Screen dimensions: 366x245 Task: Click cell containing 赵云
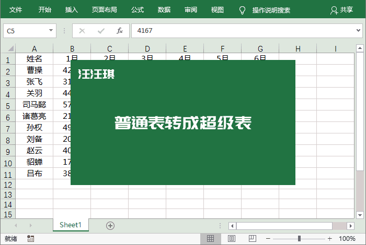pos(35,150)
